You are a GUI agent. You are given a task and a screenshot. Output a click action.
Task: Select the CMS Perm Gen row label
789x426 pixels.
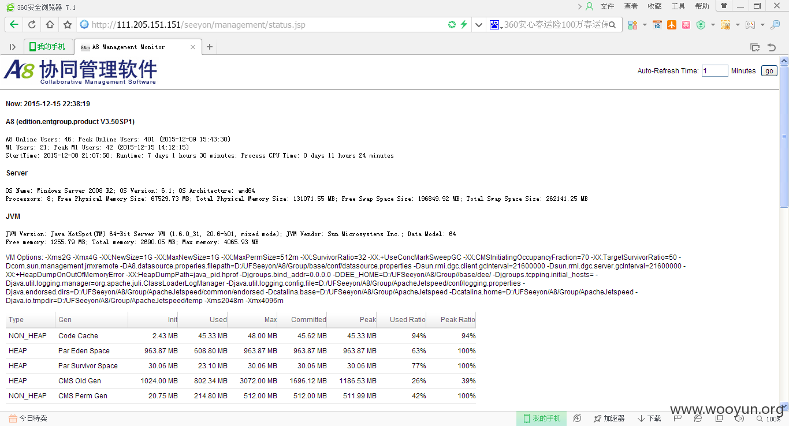click(x=83, y=396)
